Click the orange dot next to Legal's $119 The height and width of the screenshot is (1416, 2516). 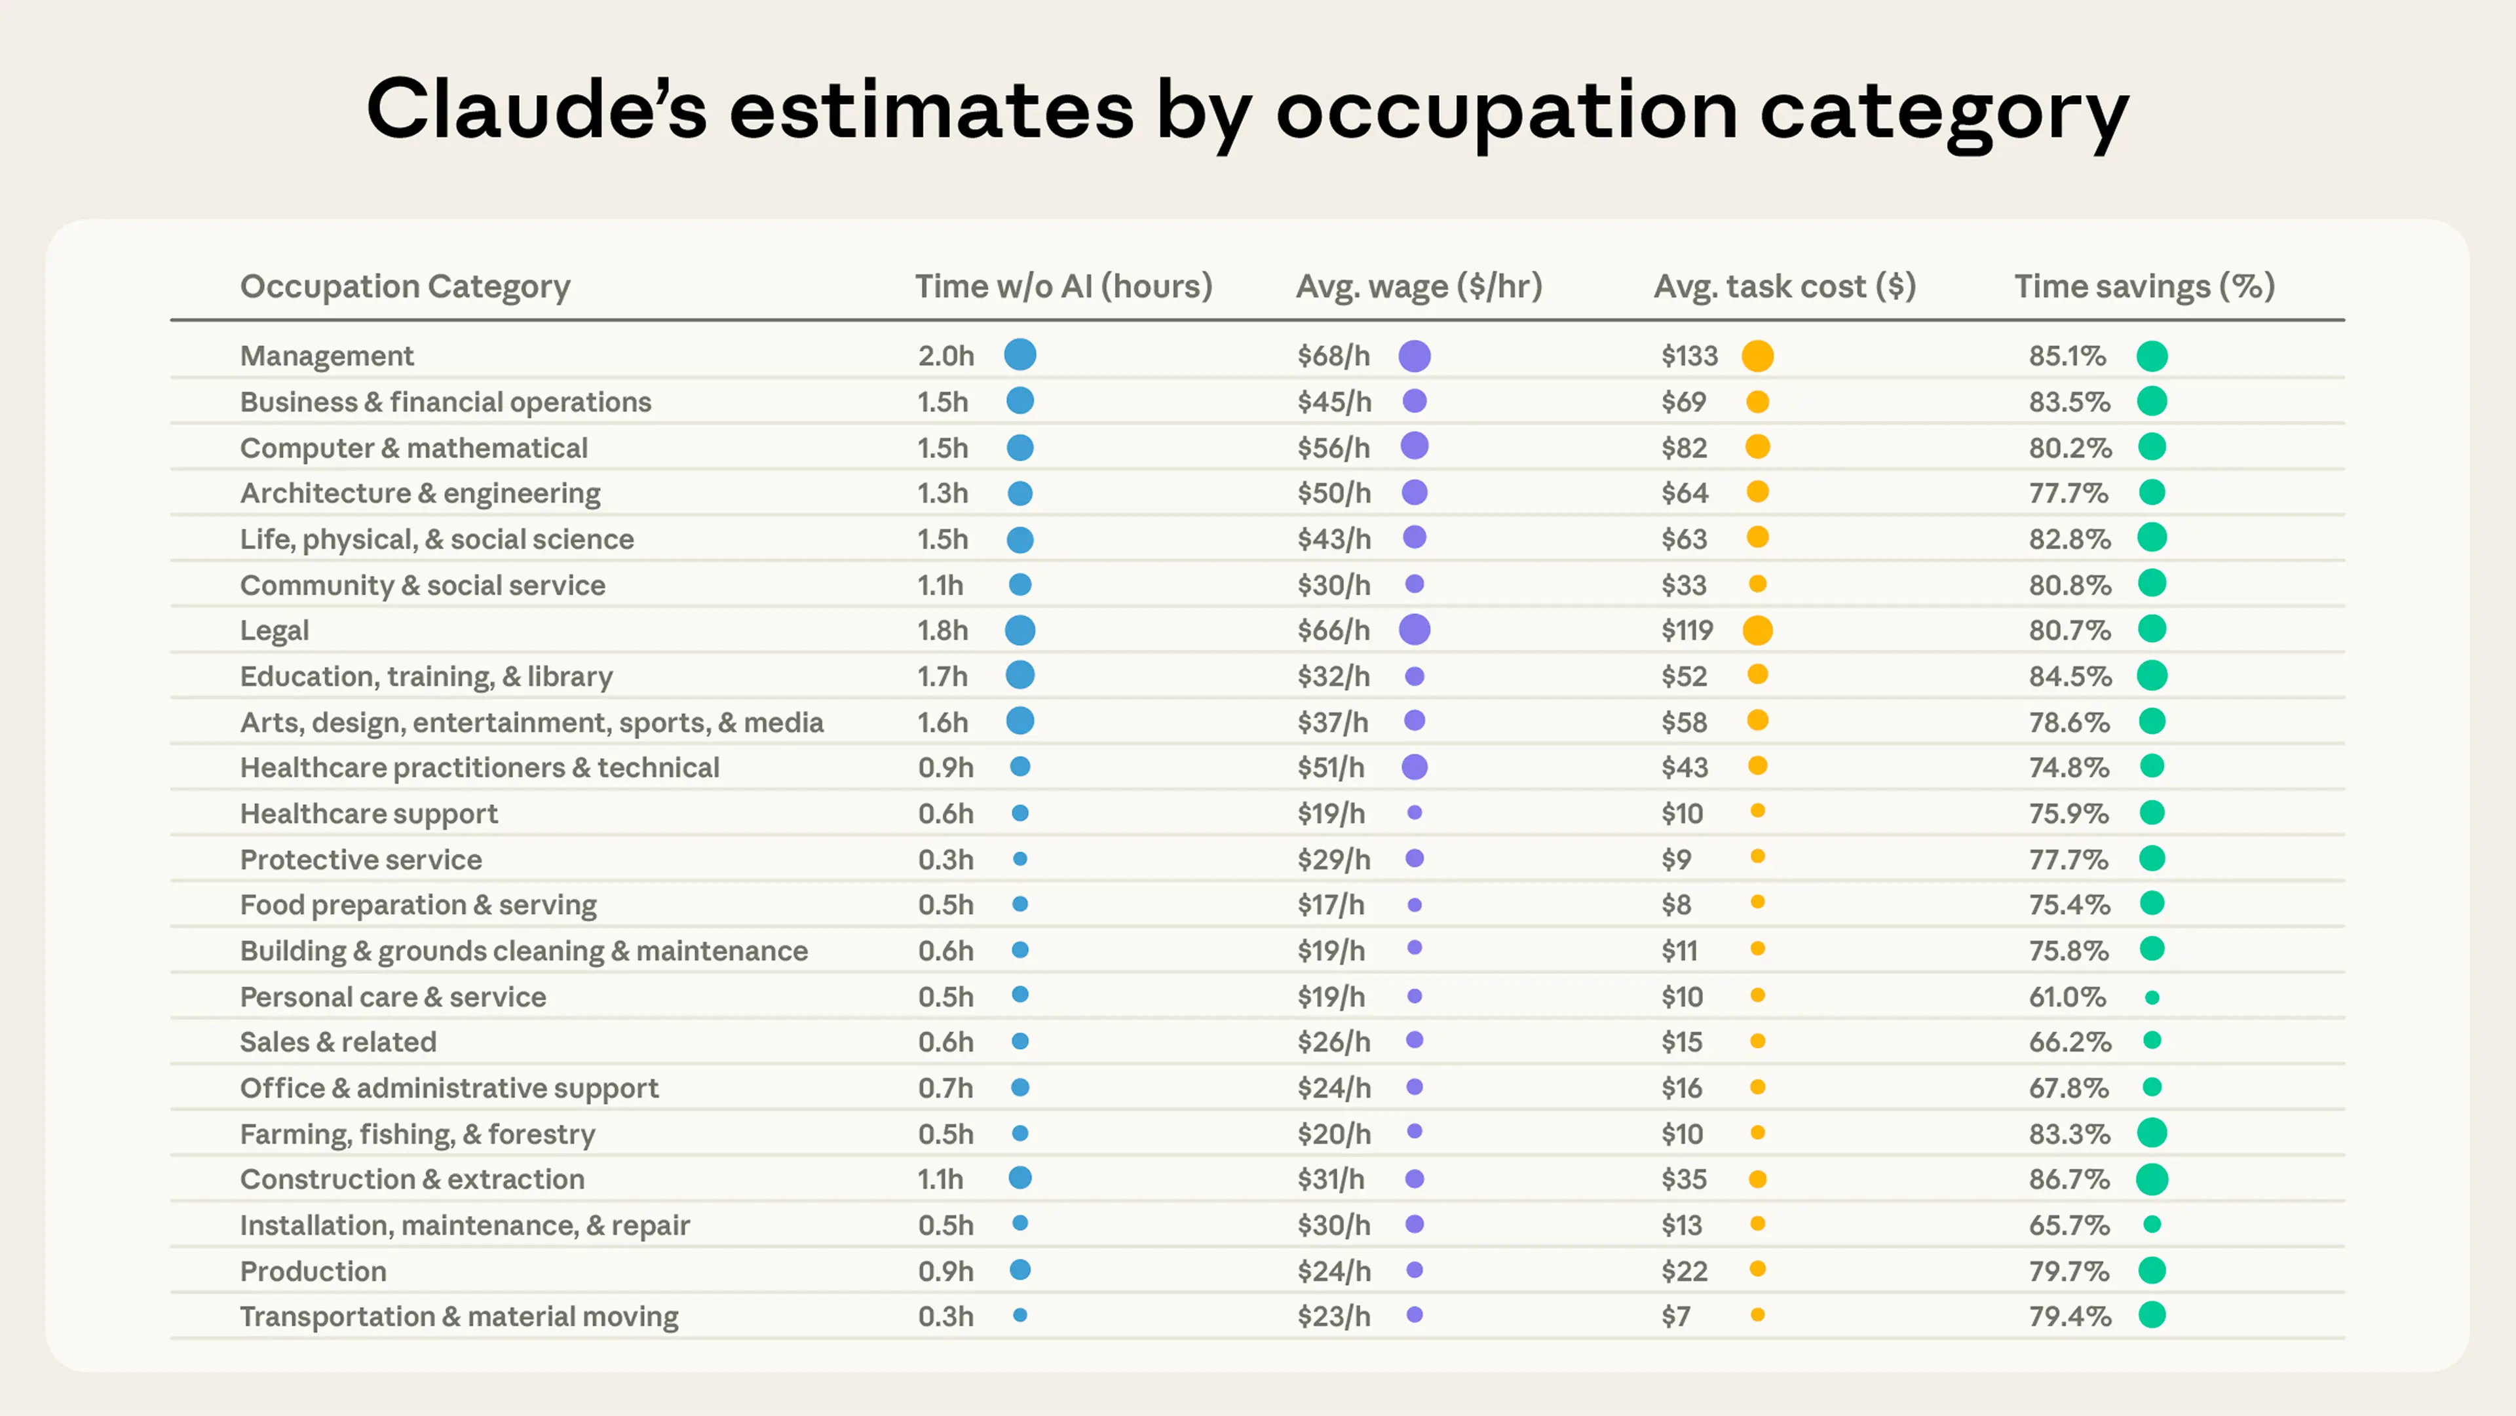coord(1757,630)
